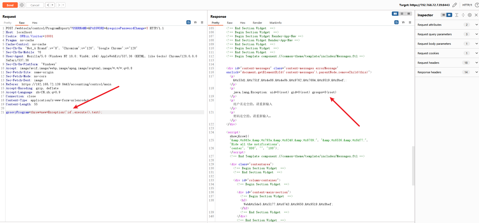
Task: Open Response Render tab
Action: click(x=257, y=23)
